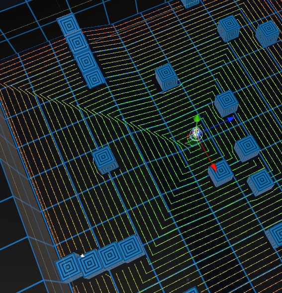Pick third cube in upper-left cube column
Viewport: 282px width, 293px height.
(x=86, y=61)
